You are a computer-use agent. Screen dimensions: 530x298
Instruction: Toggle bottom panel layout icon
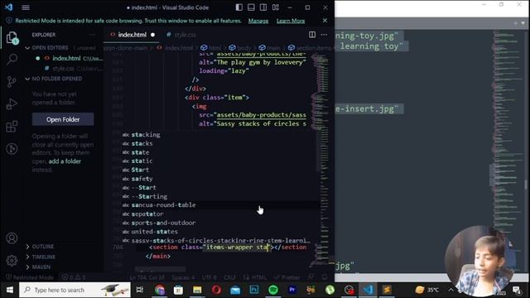[x=251, y=7]
